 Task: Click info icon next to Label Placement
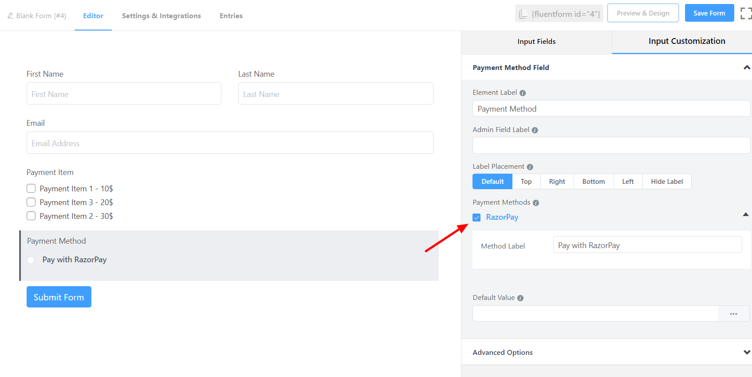click(x=530, y=167)
